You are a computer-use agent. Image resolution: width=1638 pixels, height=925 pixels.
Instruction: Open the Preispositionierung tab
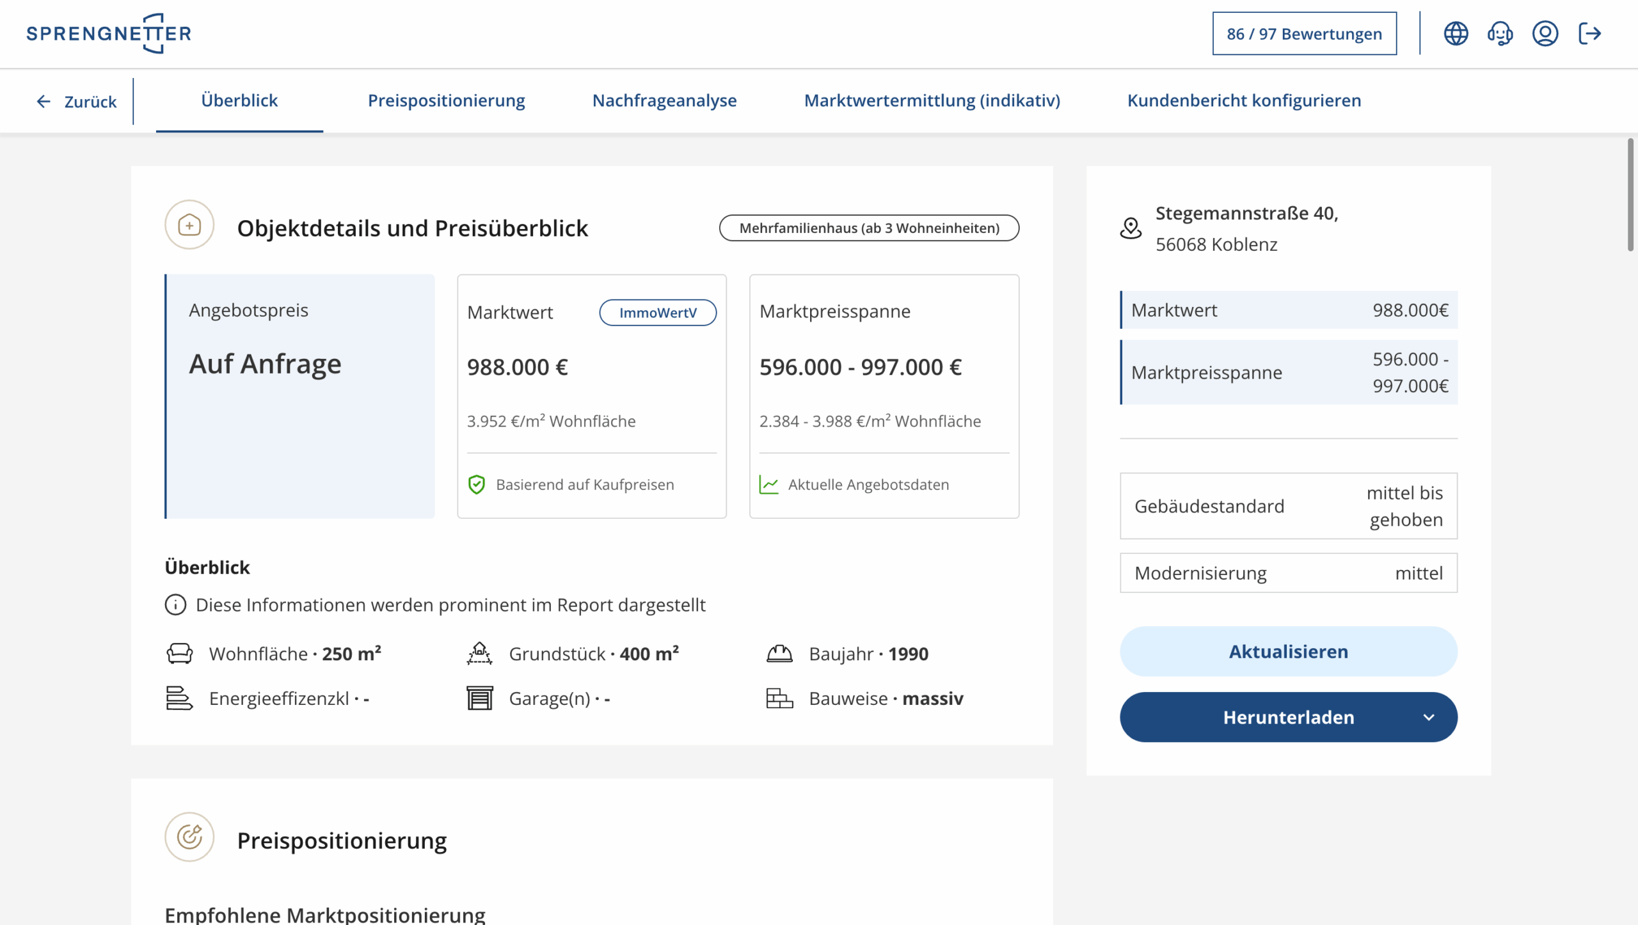(446, 100)
